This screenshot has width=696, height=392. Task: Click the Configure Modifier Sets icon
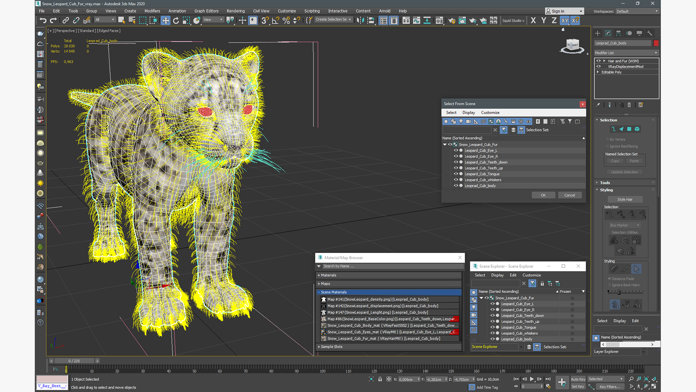pyautogui.click(x=641, y=105)
